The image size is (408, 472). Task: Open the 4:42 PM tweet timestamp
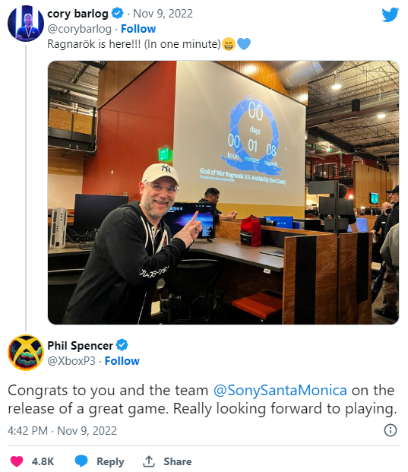click(x=27, y=431)
